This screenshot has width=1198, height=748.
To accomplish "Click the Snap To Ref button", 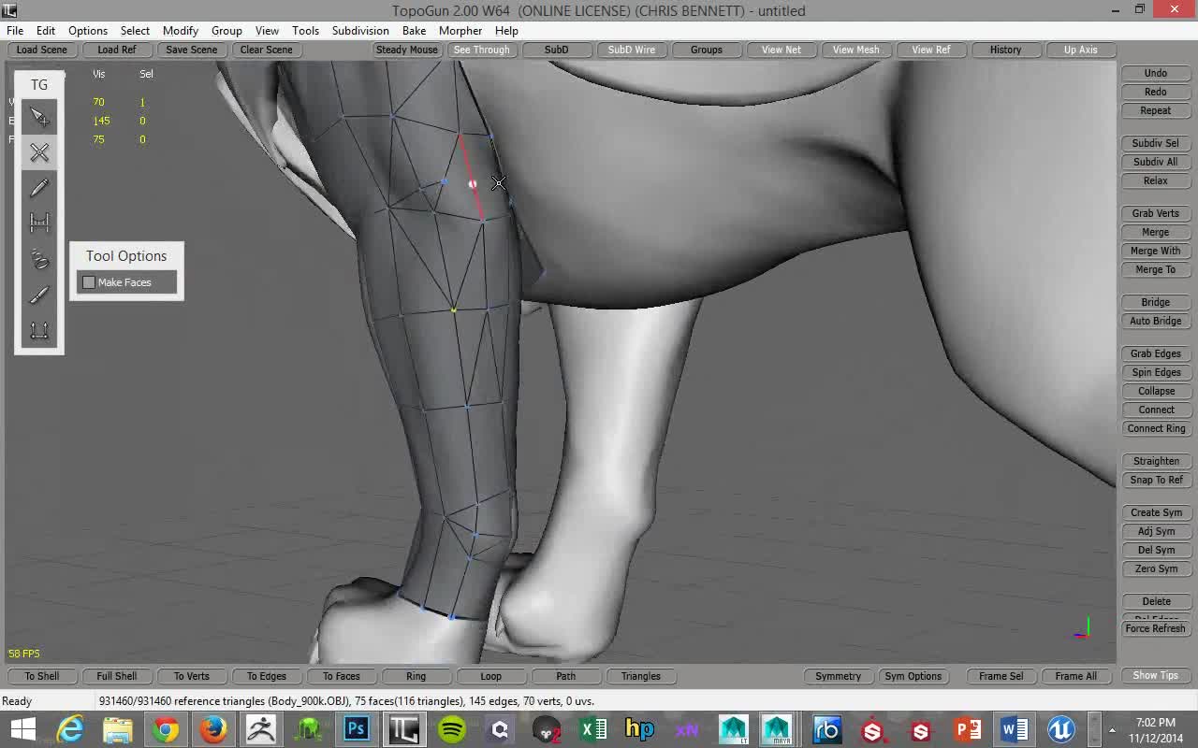I will pyautogui.click(x=1156, y=480).
